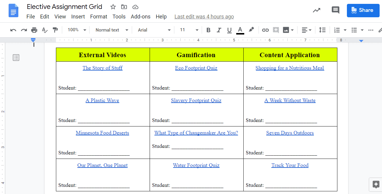Click the Explore button at bottom right
This screenshot has height=194, width=382.
[376, 184]
